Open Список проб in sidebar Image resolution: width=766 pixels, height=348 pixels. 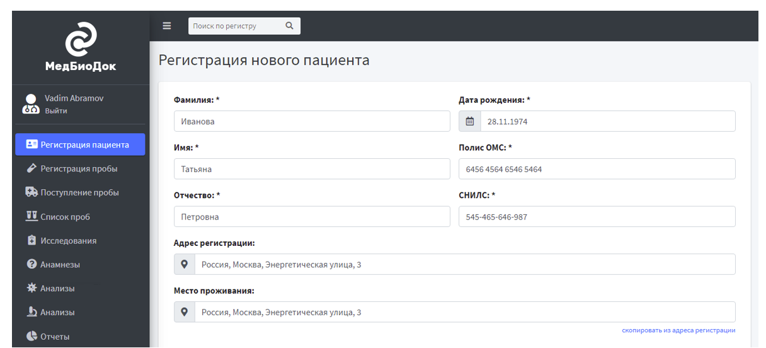point(65,217)
